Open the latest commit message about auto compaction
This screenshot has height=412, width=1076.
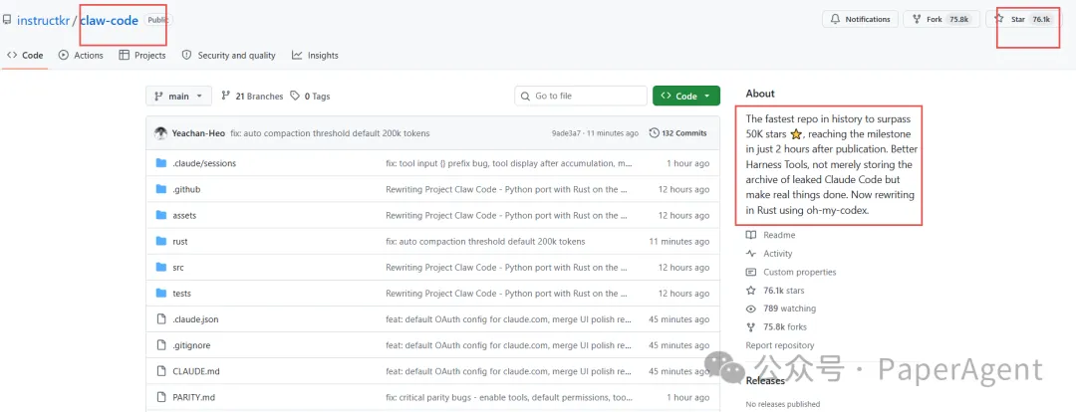coord(330,133)
